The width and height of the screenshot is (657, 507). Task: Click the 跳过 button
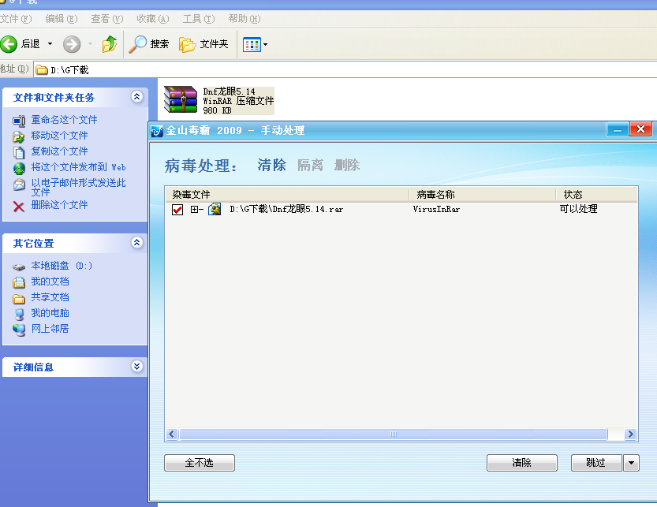pos(596,463)
